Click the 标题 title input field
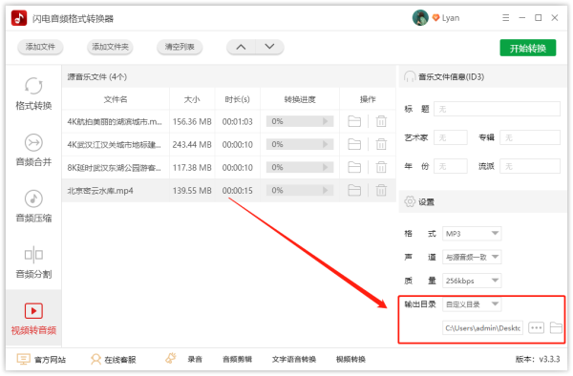 [x=497, y=109]
